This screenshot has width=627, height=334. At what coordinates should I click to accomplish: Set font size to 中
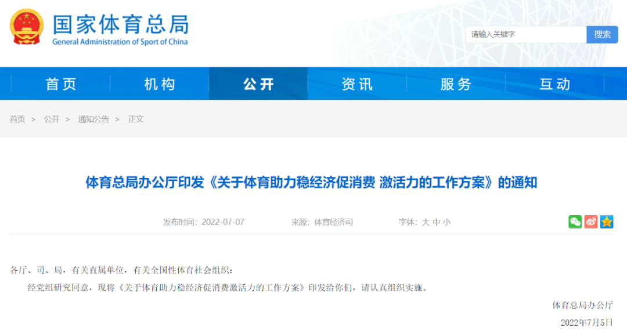coord(436,222)
